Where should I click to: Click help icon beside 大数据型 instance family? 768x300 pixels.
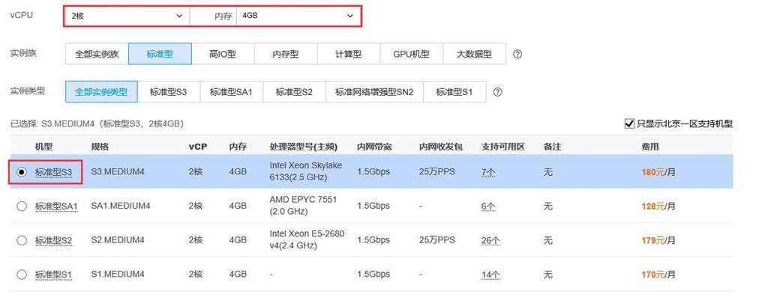click(x=517, y=55)
